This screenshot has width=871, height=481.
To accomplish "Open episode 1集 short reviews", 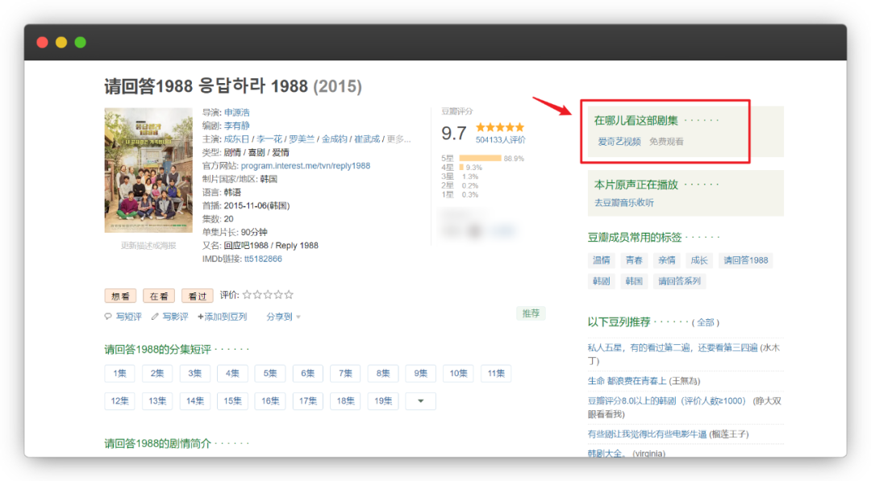I will [119, 373].
